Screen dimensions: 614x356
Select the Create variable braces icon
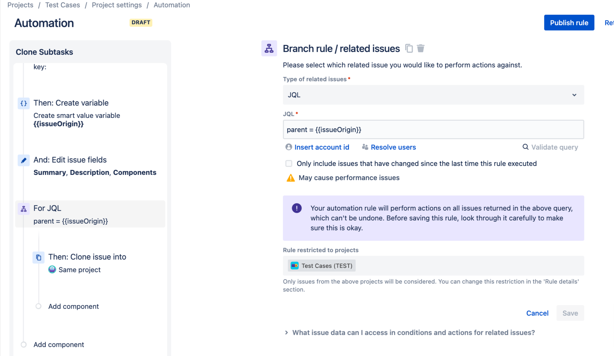click(x=23, y=103)
